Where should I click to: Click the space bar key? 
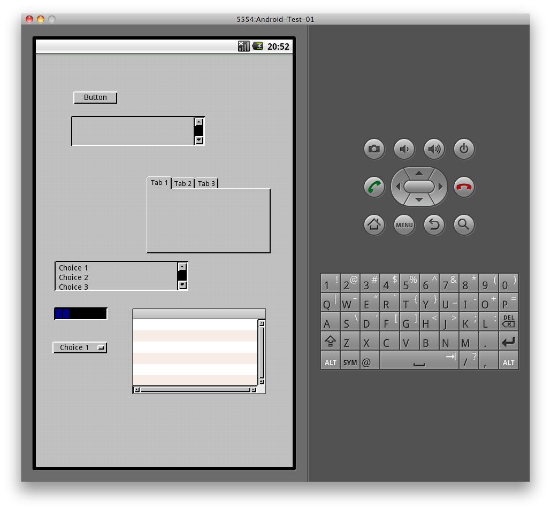pyautogui.click(x=419, y=361)
